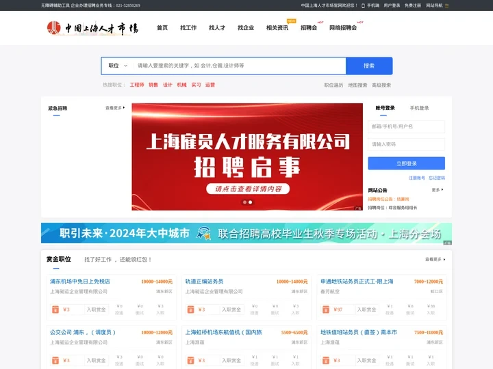
Task: Click 忘记密码 link
Action: pyautogui.click(x=437, y=178)
